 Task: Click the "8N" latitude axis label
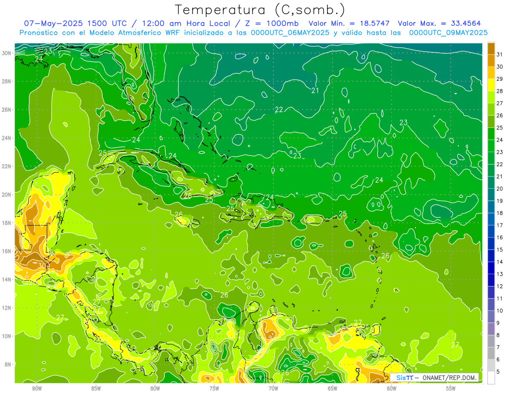coord(8,364)
